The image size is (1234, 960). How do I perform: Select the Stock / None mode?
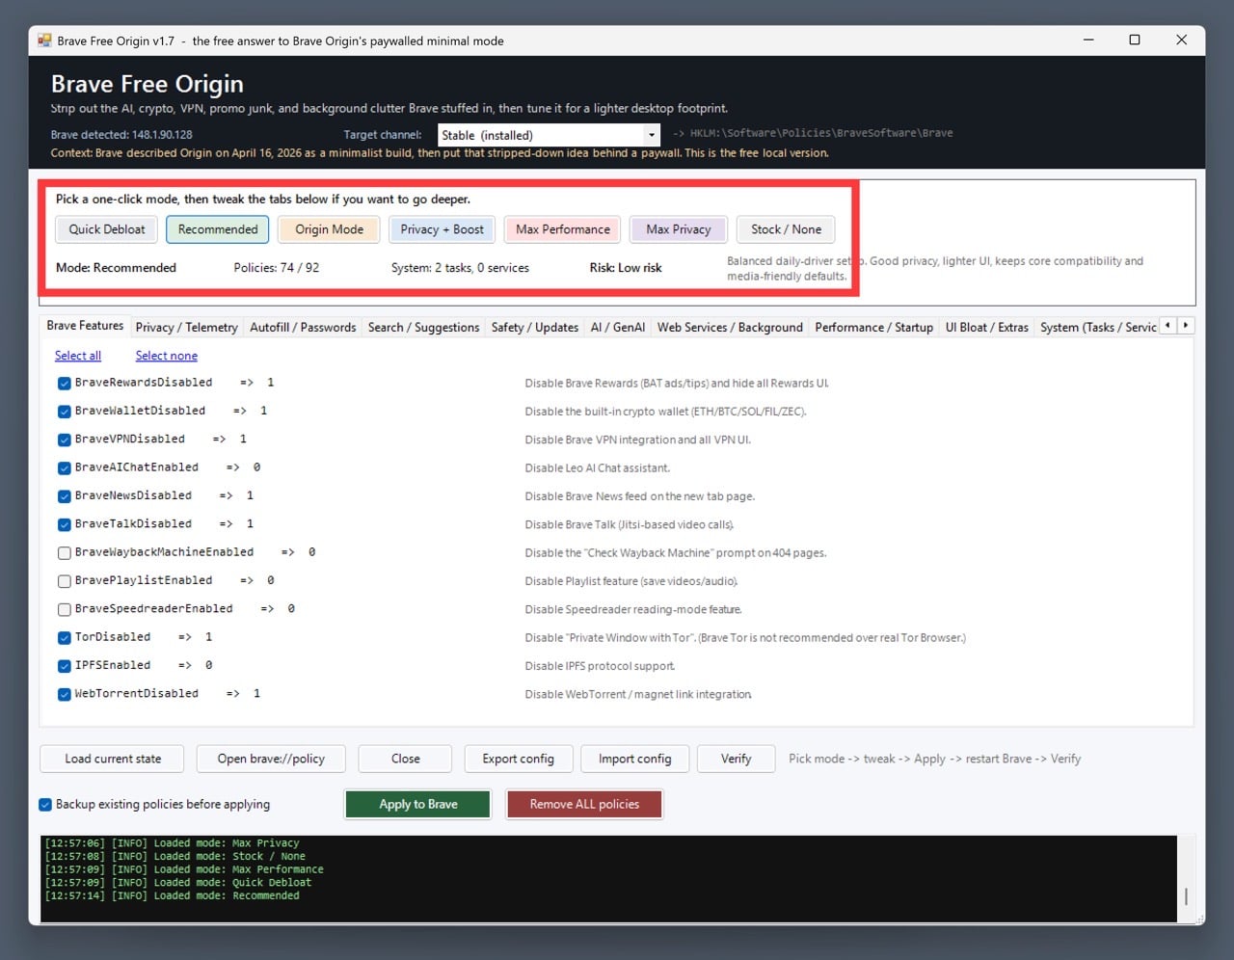pyautogui.click(x=787, y=229)
